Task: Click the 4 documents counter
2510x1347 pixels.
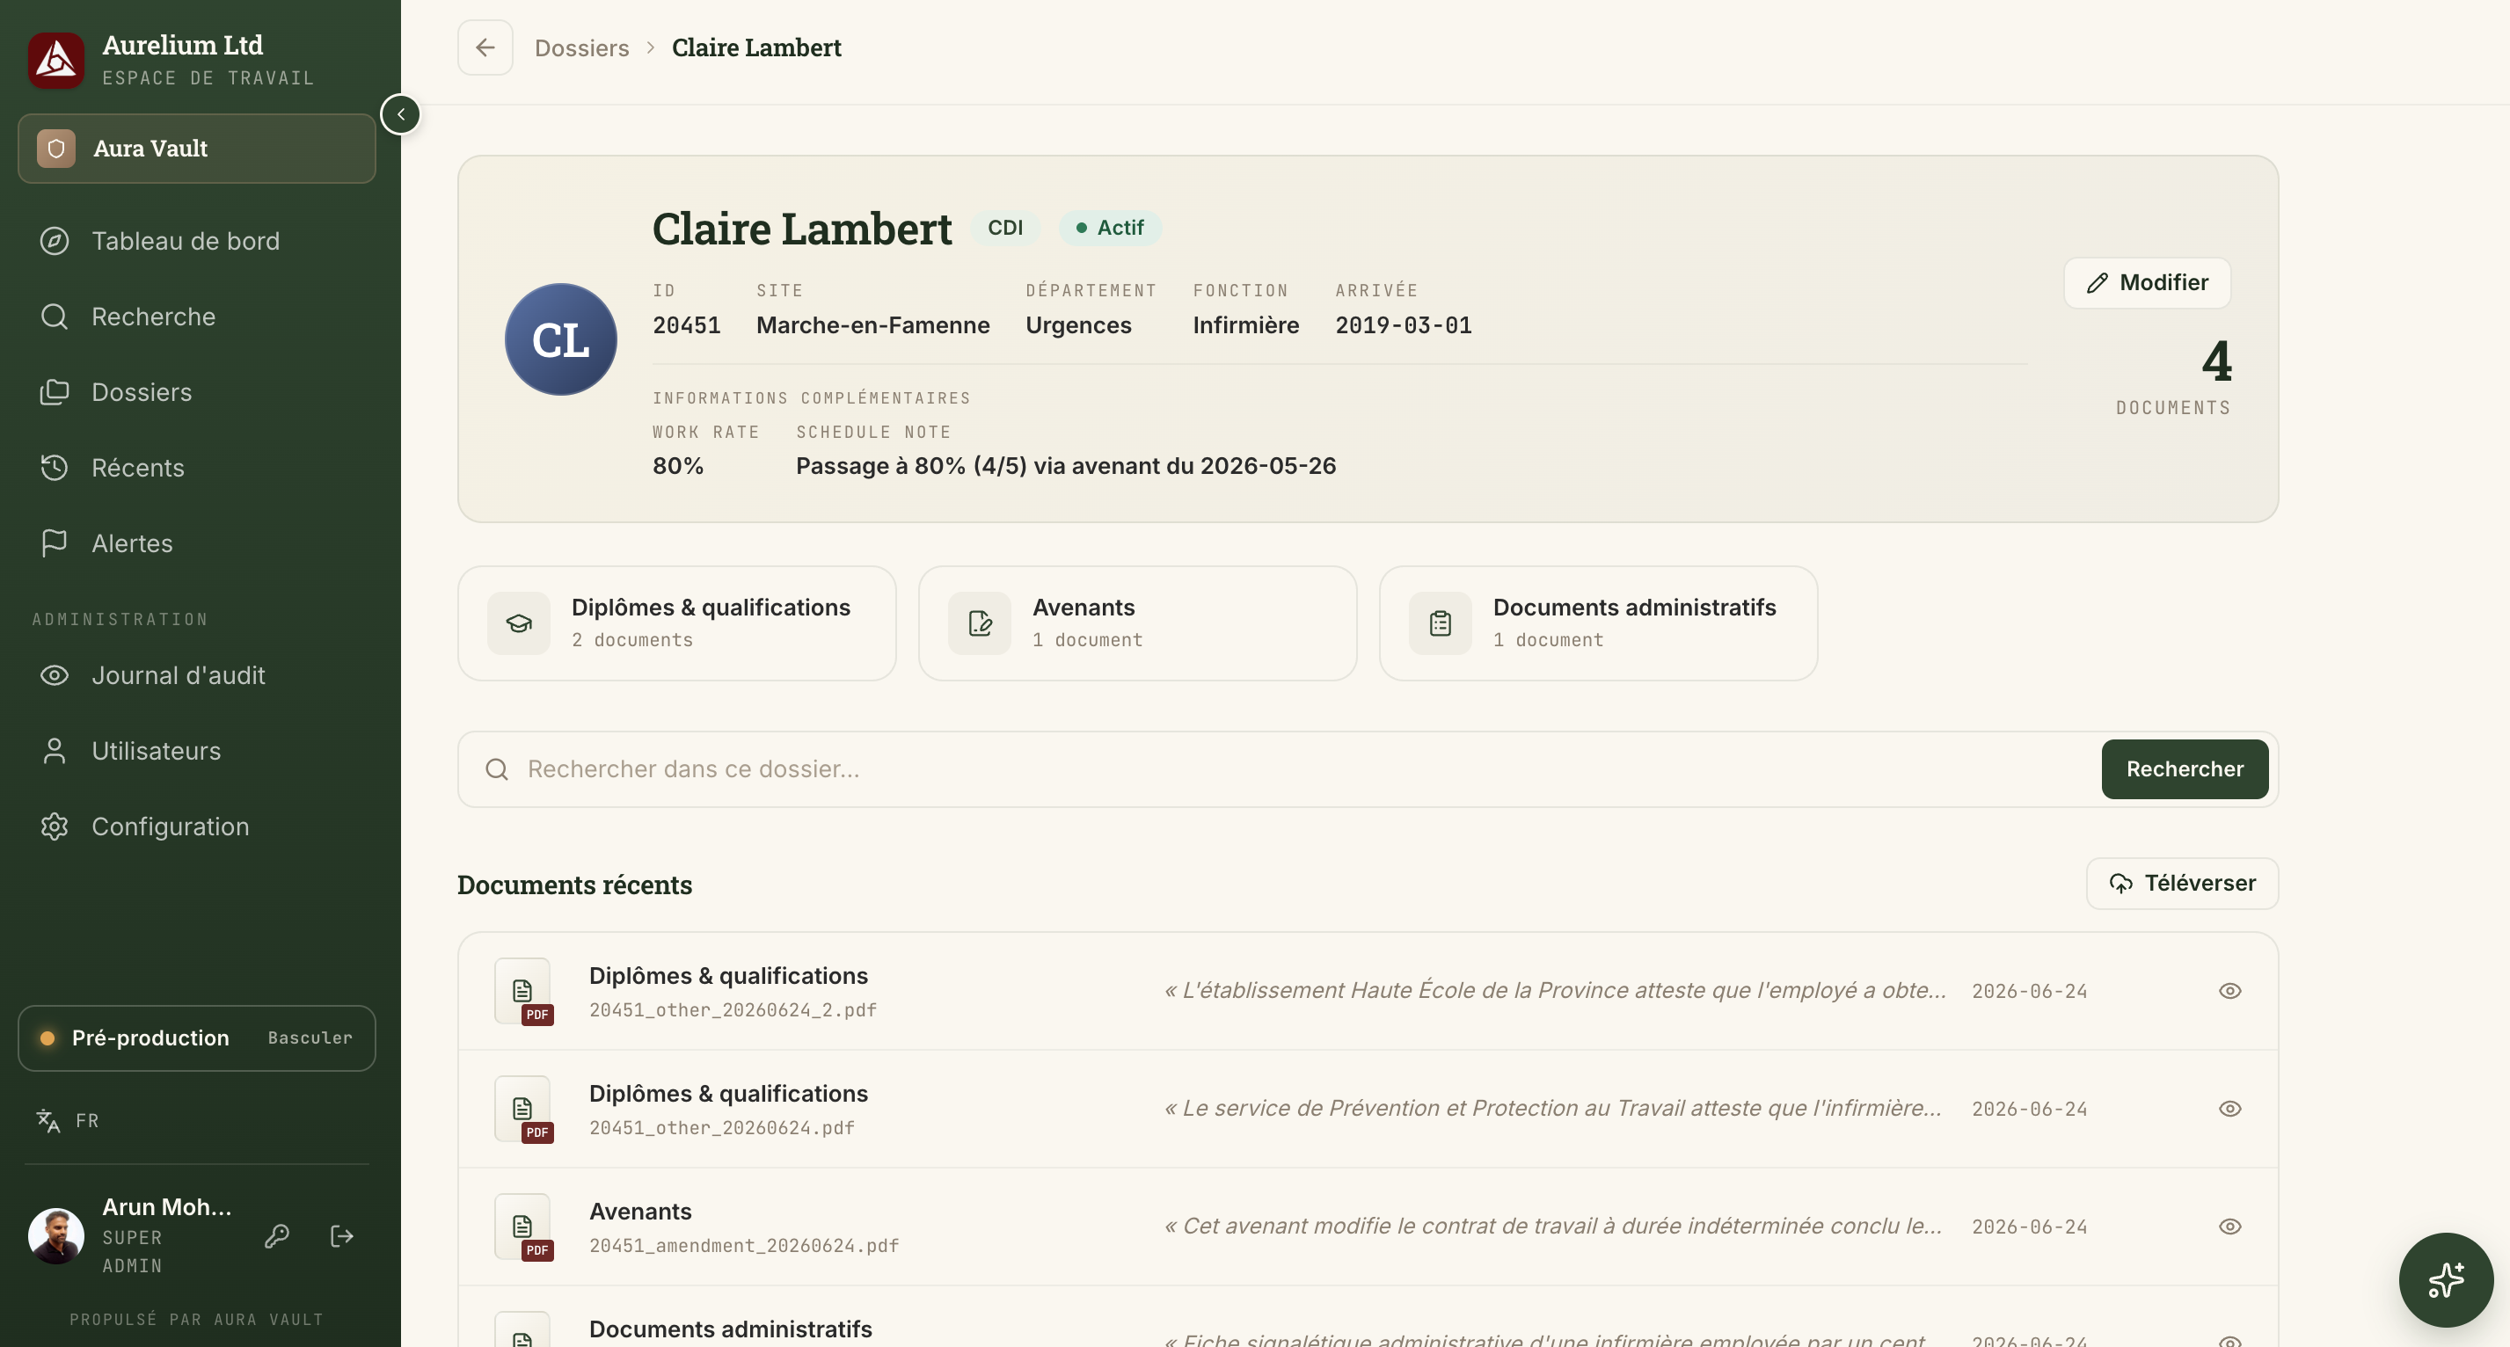Action: tap(2215, 361)
